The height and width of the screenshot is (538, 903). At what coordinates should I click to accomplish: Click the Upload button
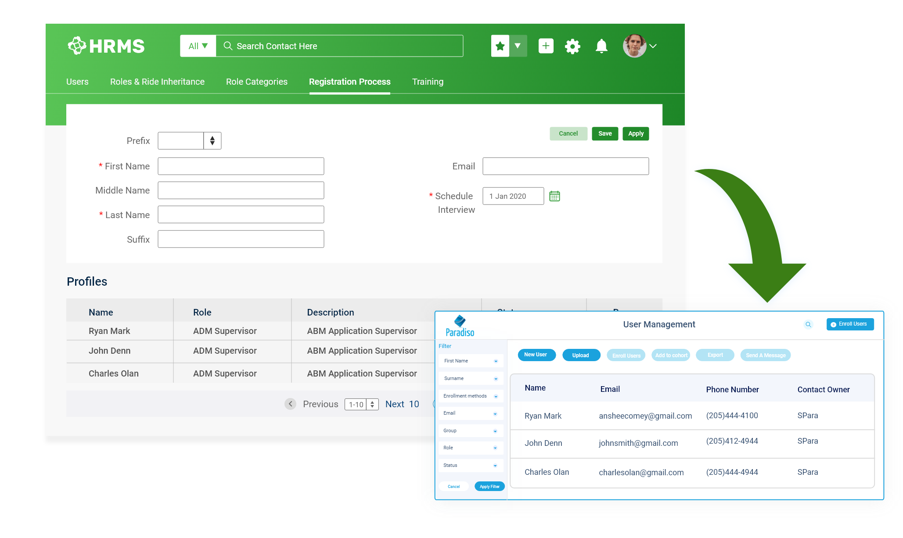click(581, 355)
